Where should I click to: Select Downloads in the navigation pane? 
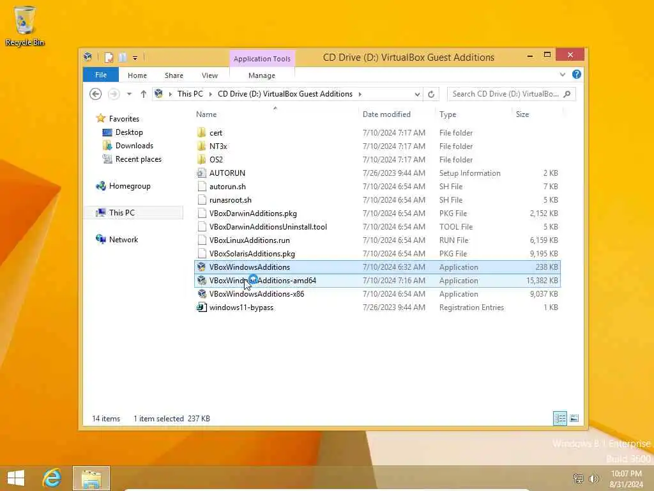[x=134, y=146]
